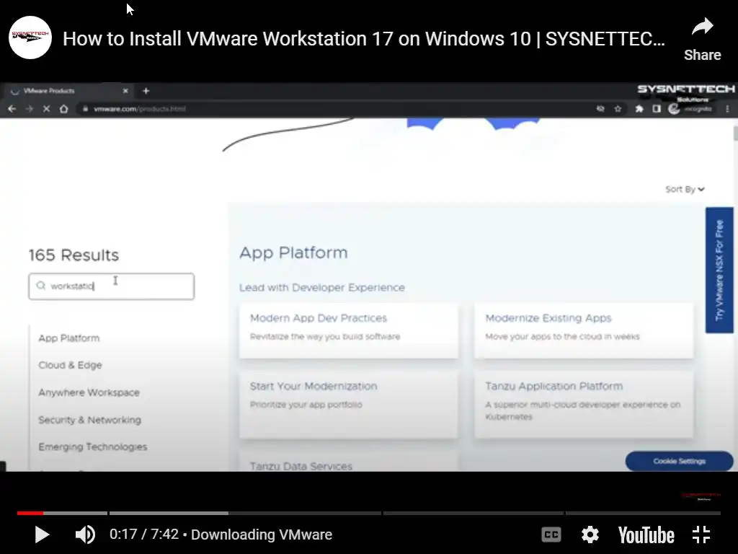Image resolution: width=738 pixels, height=554 pixels.
Task: Open the extensions puzzle icon
Action: click(639, 109)
